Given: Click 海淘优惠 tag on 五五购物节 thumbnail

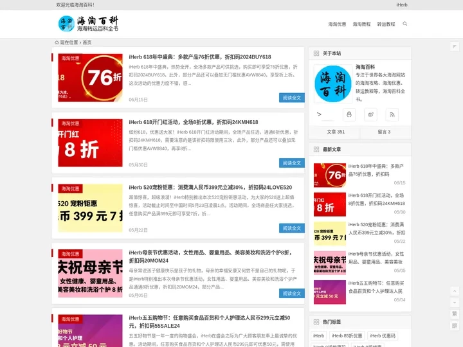Looking at the screenshot, I should coord(70,319).
